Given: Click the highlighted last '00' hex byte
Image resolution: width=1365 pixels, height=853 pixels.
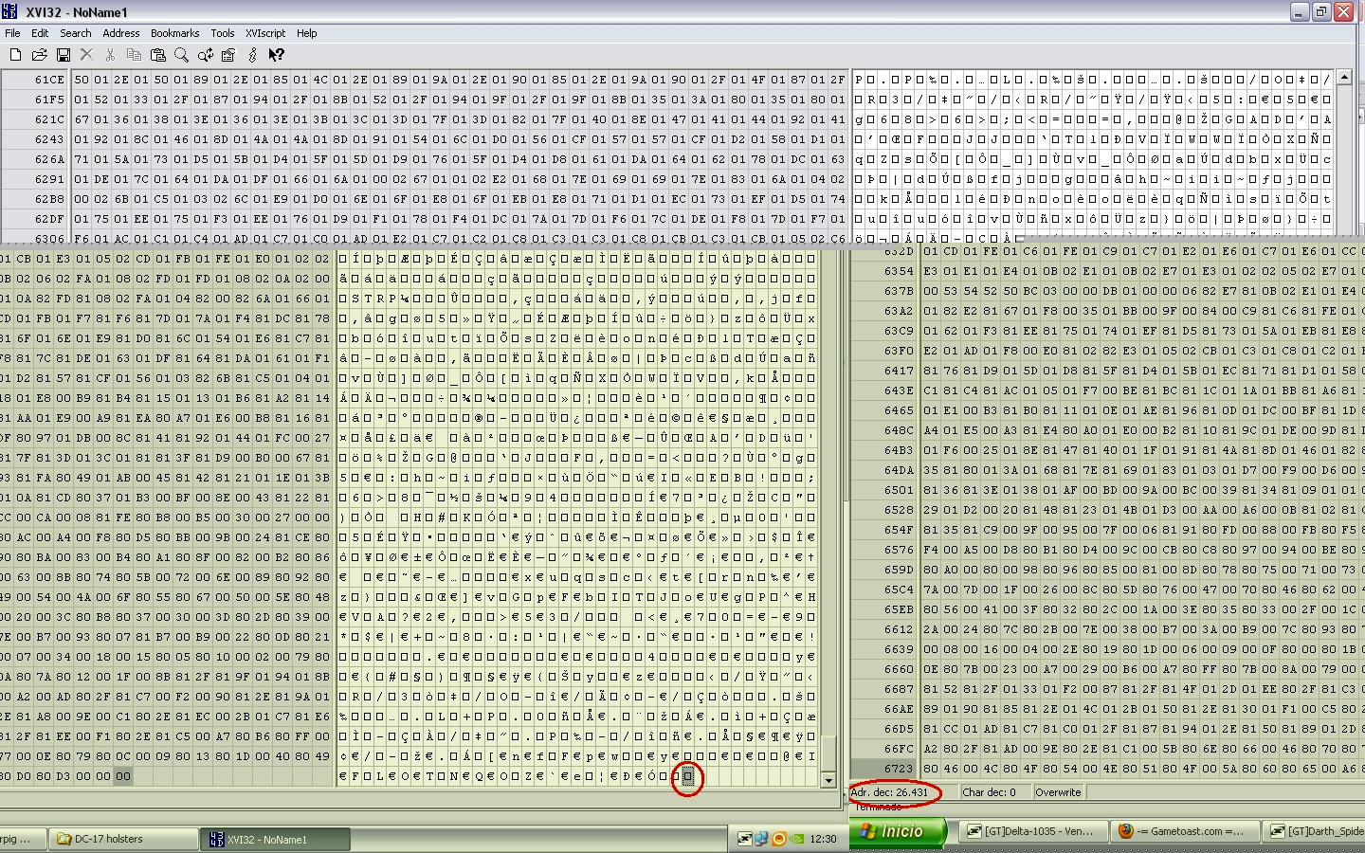Looking at the screenshot, I should pos(123,776).
